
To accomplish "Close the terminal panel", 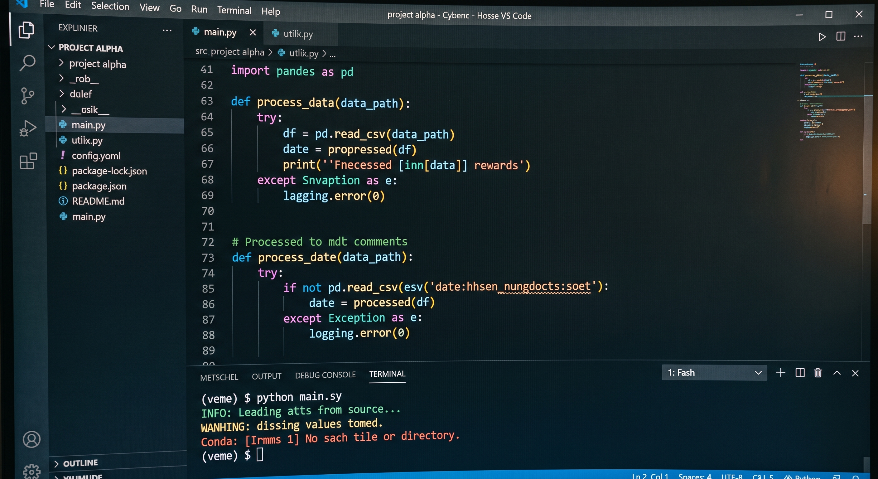I will [855, 373].
